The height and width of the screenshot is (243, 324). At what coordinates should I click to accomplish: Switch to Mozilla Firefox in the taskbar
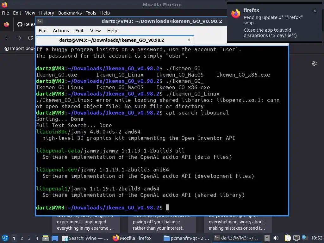click(x=132, y=238)
